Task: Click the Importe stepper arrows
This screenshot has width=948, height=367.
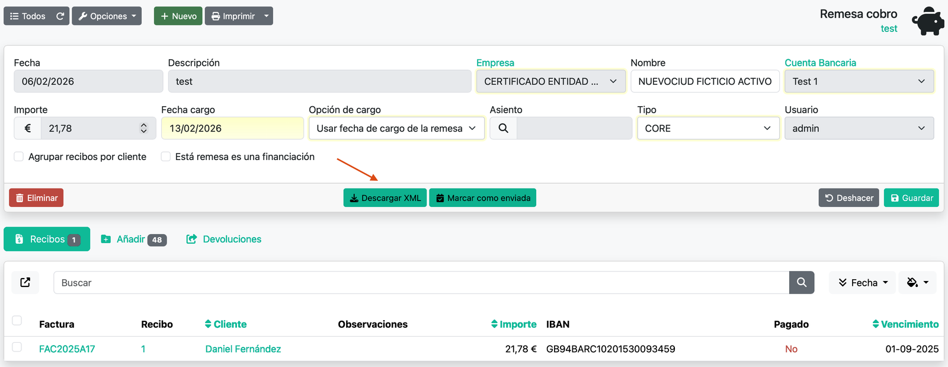Action: (143, 128)
